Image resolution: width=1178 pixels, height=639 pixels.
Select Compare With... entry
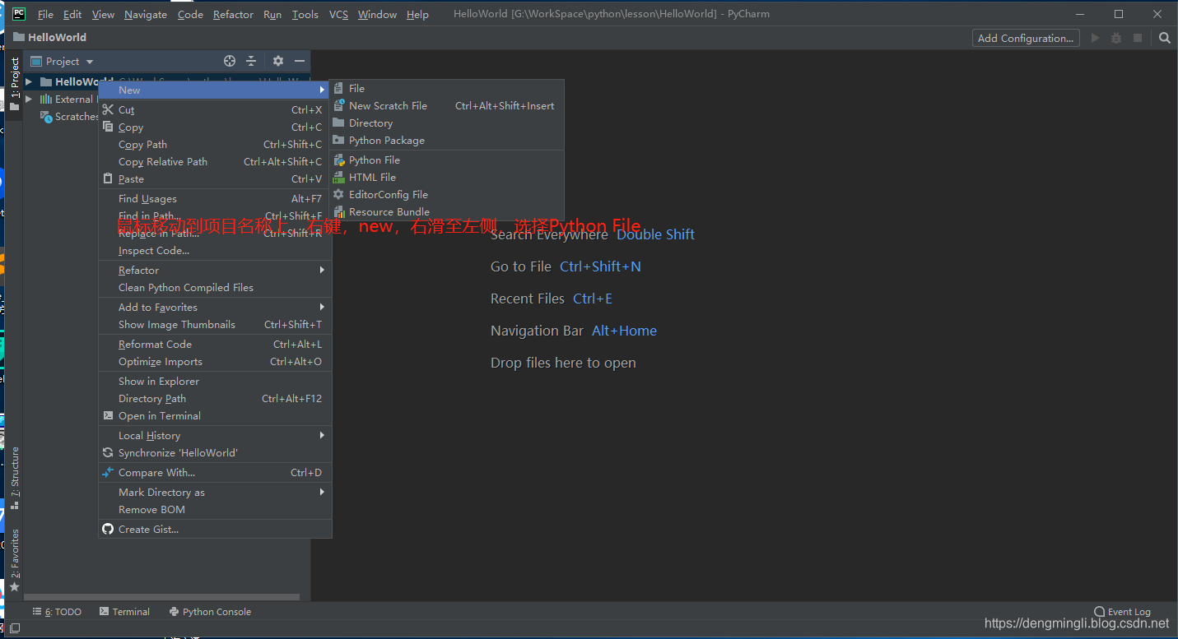(214, 472)
